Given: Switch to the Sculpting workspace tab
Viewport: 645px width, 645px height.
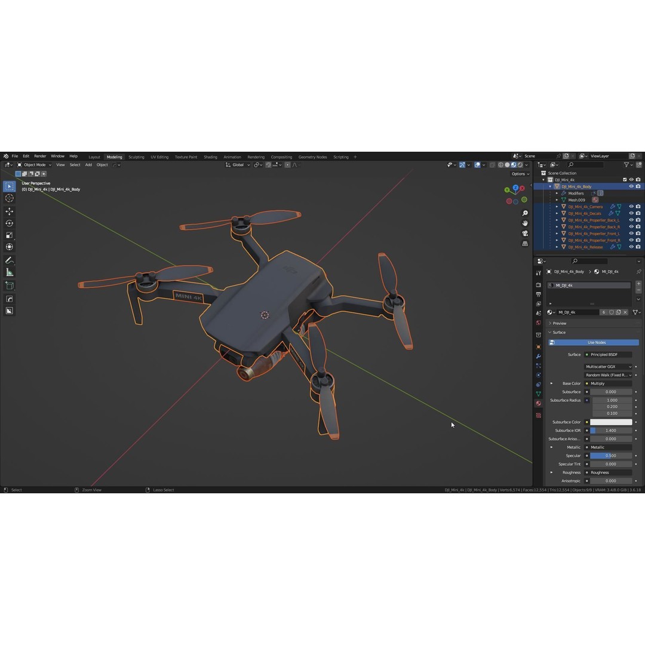Looking at the screenshot, I should [136, 157].
